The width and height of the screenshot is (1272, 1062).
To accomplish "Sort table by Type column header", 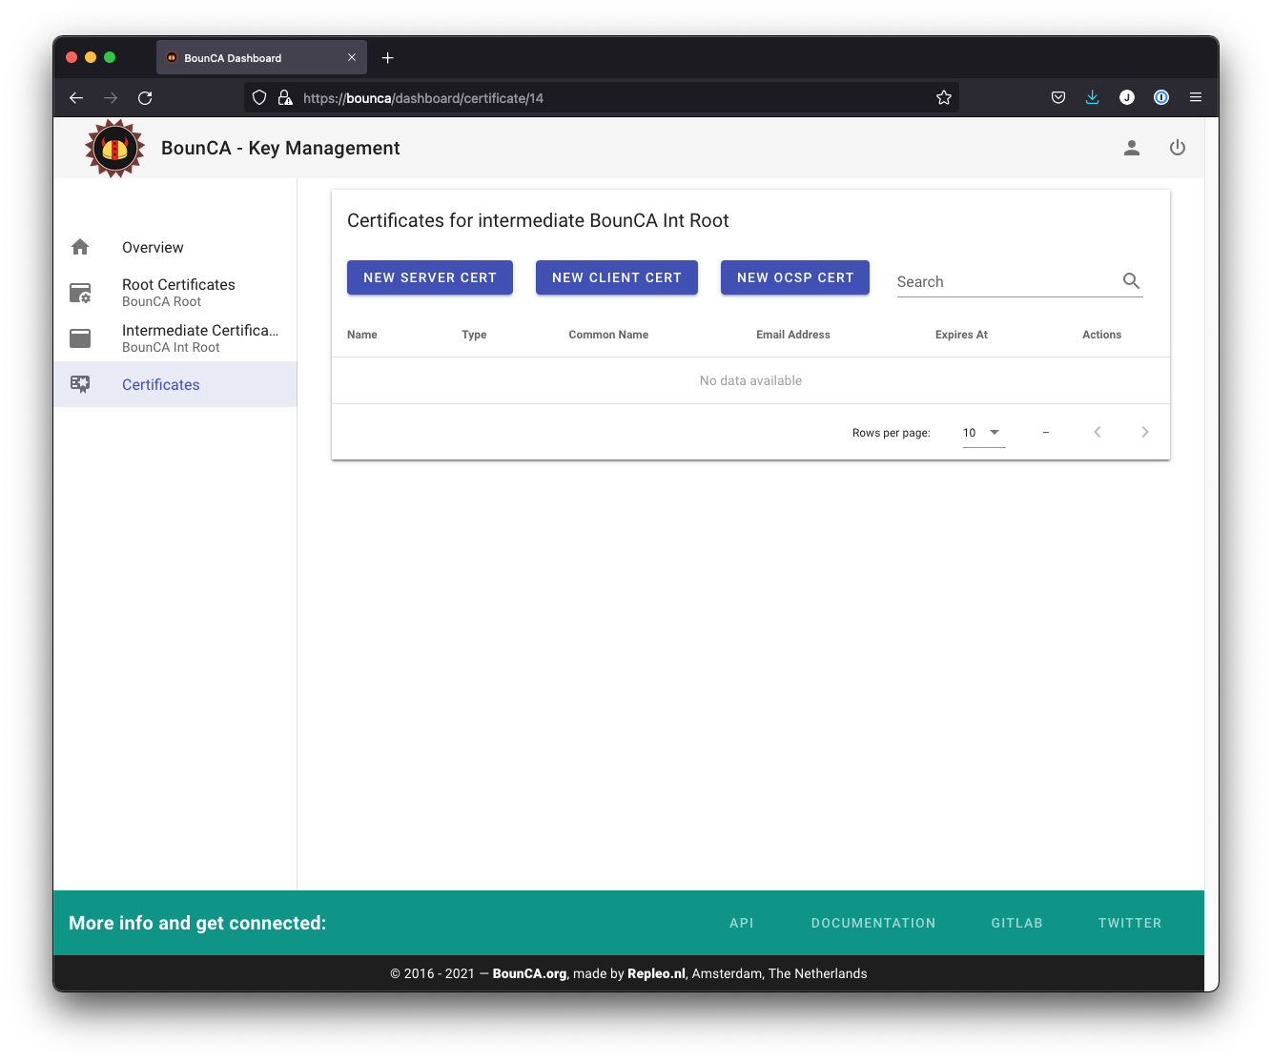I will coord(474,335).
